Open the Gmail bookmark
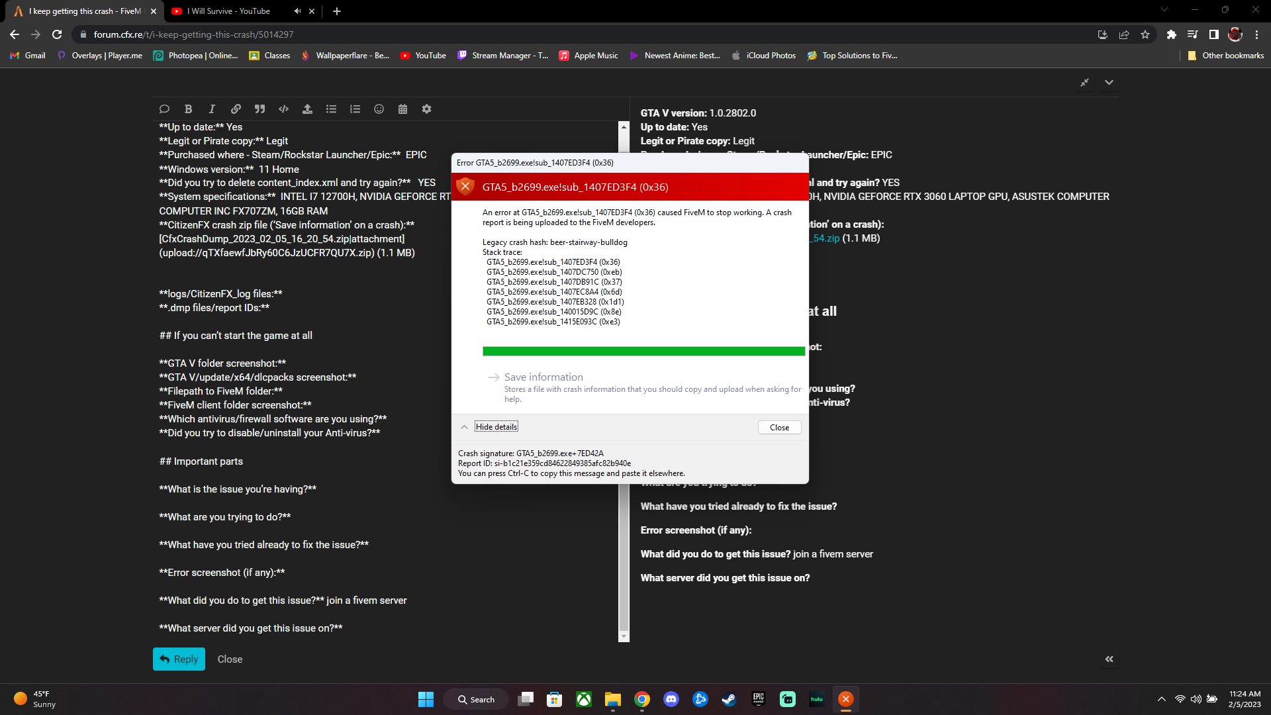The height and width of the screenshot is (715, 1271). point(28,56)
